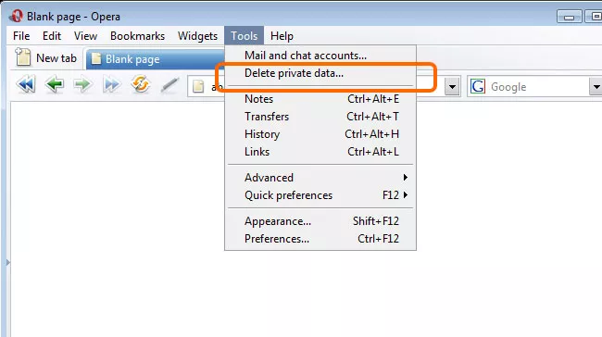Open the address bar dropdown arrow
The height and width of the screenshot is (337, 602).
coord(452,87)
